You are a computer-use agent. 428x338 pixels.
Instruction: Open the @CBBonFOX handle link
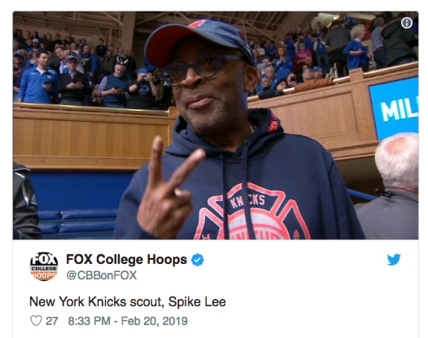pyautogui.click(x=102, y=275)
